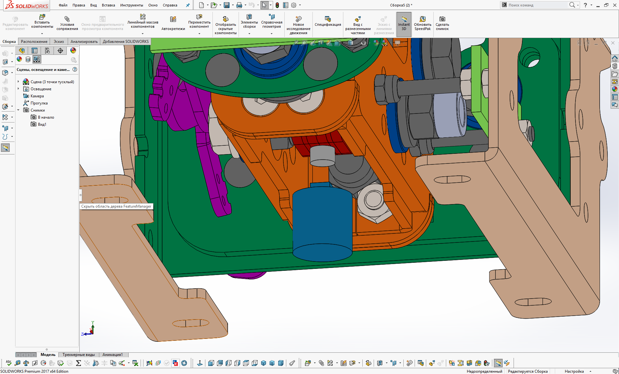Select the Вид1 snapshot item
The width and height of the screenshot is (619, 374).
[42, 124]
